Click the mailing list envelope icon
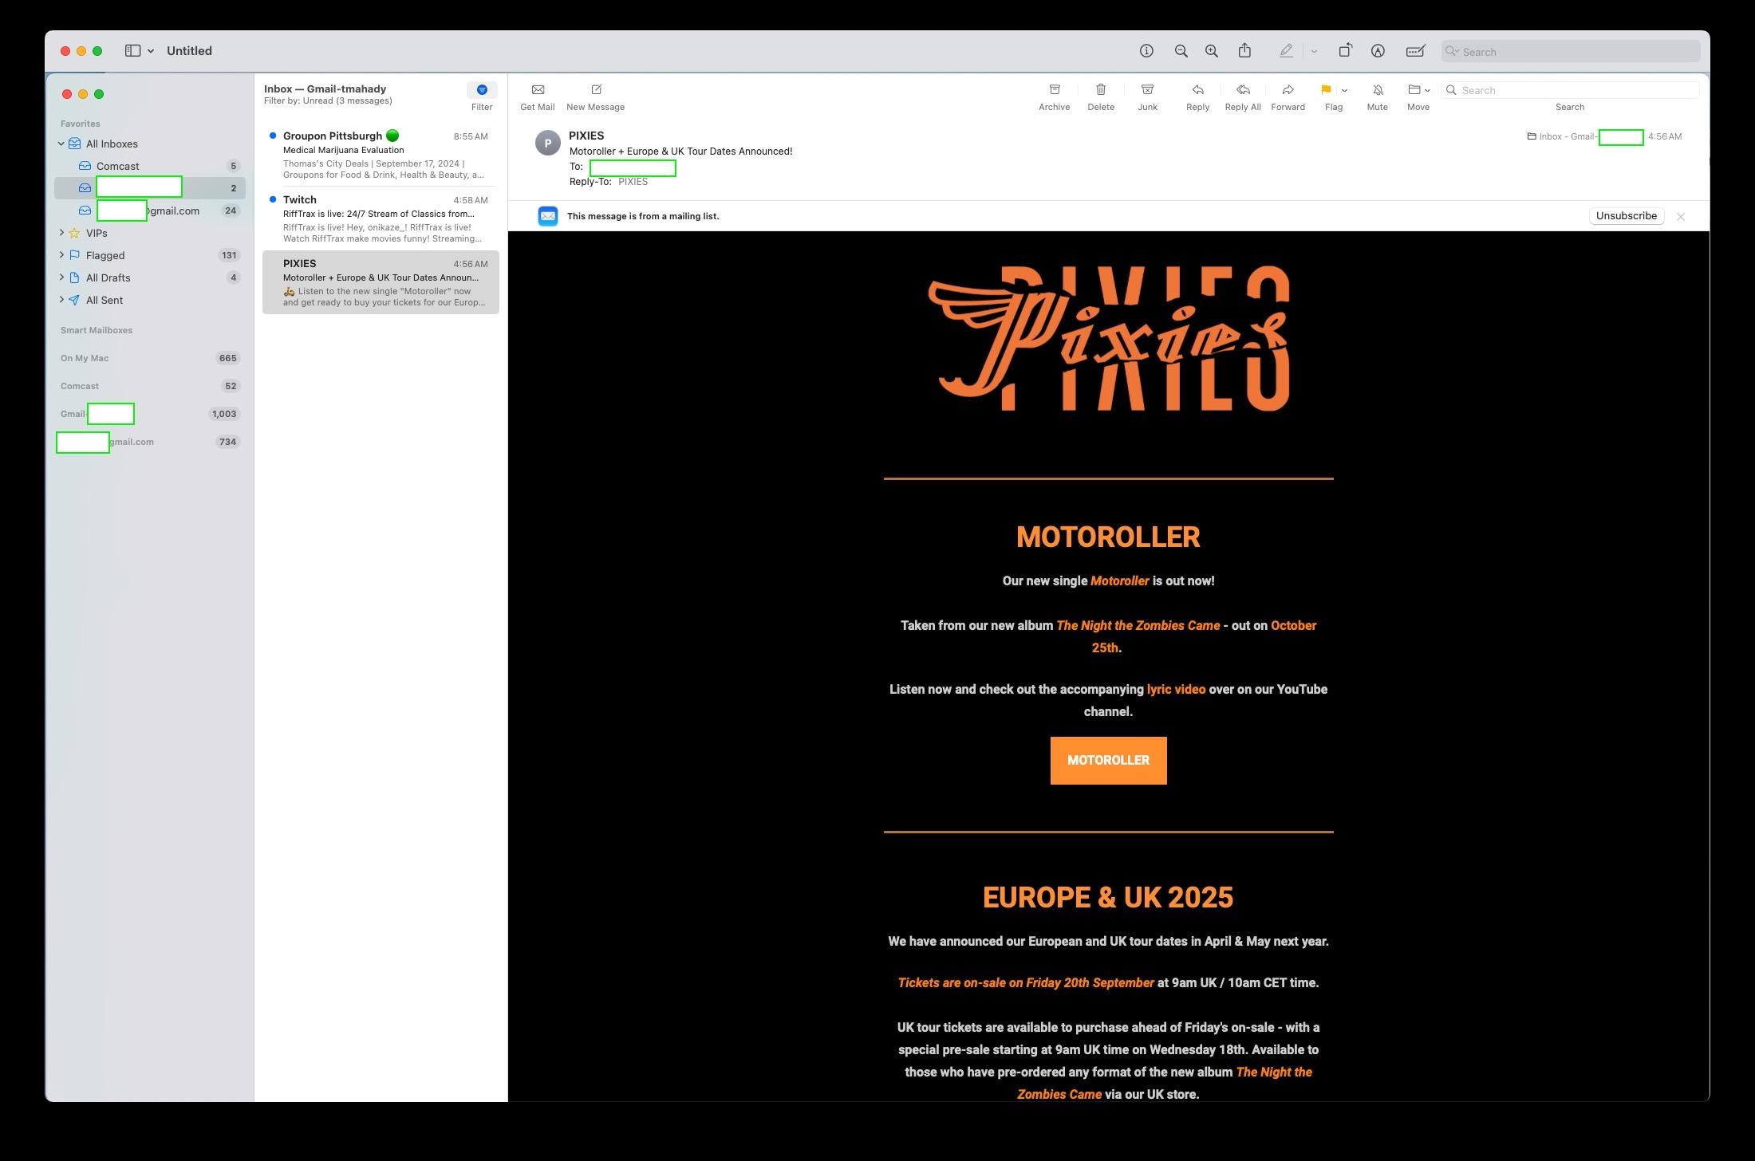Viewport: 1755px width, 1161px height. coord(547,216)
